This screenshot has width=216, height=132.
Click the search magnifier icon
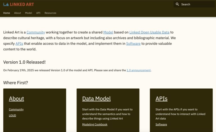click(x=177, y=4)
